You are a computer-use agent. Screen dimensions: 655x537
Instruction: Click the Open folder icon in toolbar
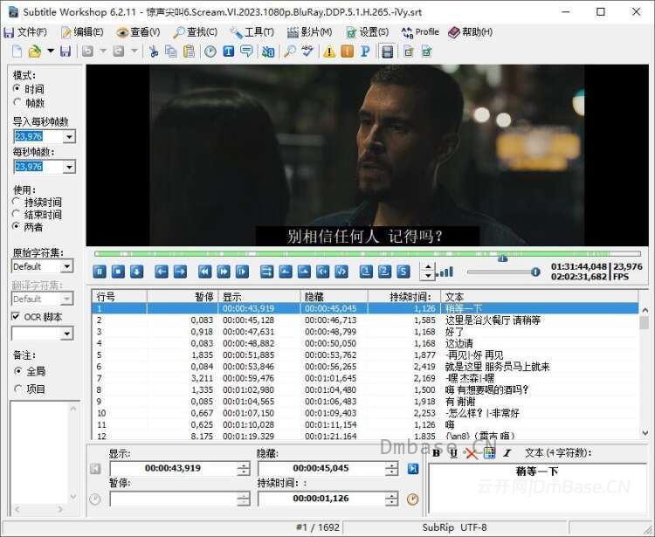(x=35, y=52)
